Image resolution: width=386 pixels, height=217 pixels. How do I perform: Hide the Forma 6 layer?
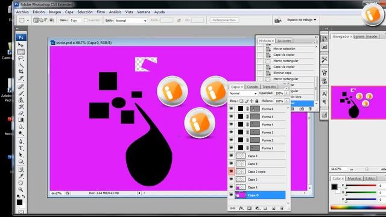coord(231,108)
